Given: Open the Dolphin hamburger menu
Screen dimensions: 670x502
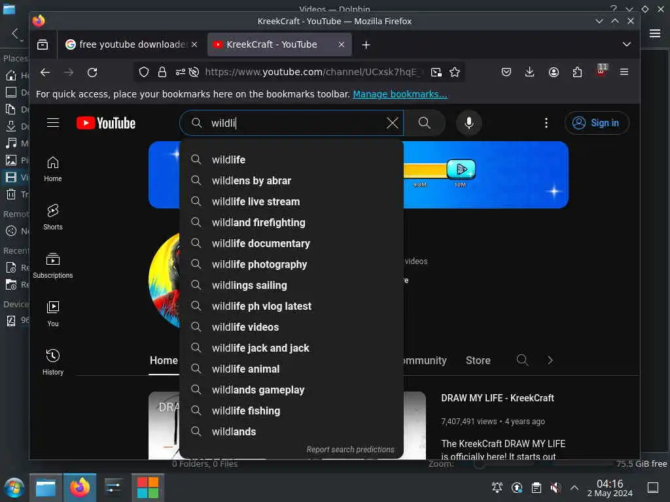Looking at the screenshot, I should 654,33.
